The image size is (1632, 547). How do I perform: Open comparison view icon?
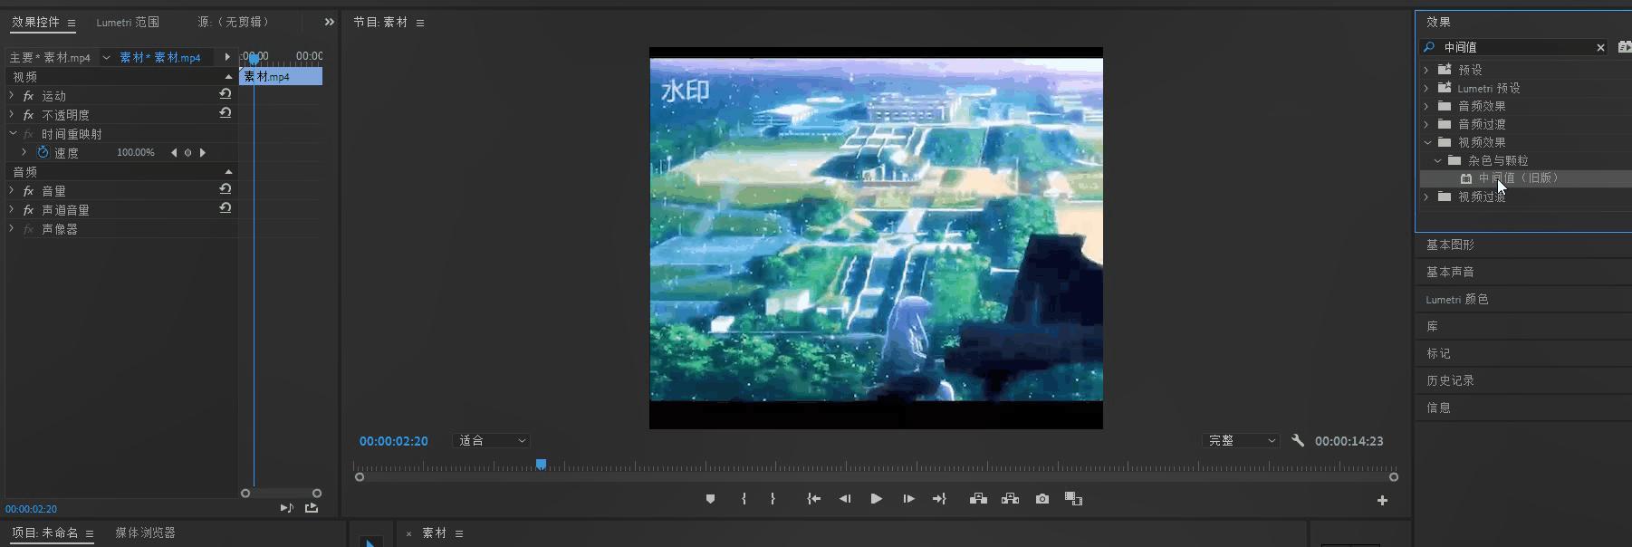click(x=1073, y=499)
